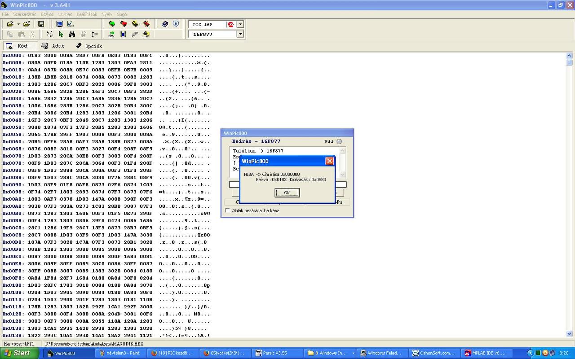Click the vertical double-arrow goto icon
The height and width of the screenshot is (359, 575).
pos(94,34)
